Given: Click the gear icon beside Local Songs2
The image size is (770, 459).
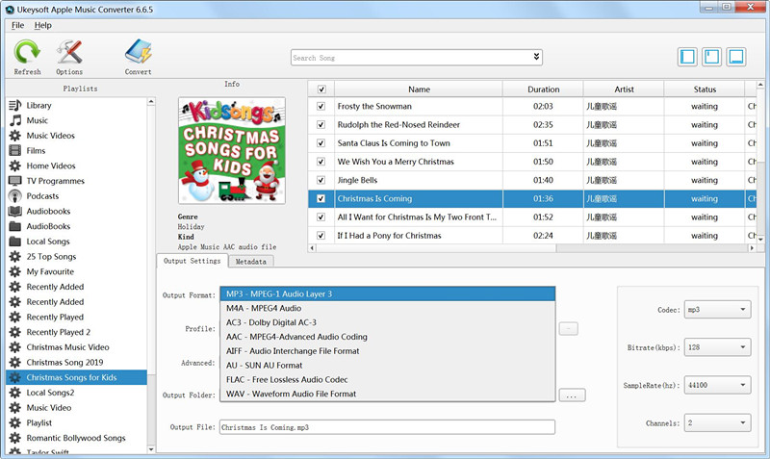Looking at the screenshot, I should tap(15, 393).
